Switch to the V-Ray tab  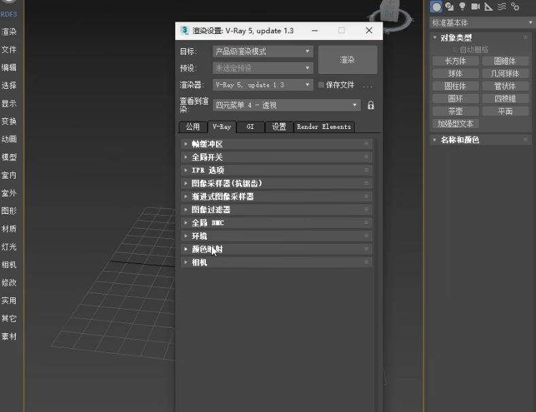(x=221, y=127)
